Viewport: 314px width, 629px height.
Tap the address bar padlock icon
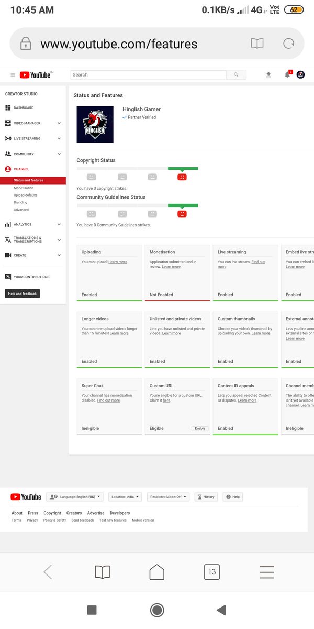pos(26,44)
